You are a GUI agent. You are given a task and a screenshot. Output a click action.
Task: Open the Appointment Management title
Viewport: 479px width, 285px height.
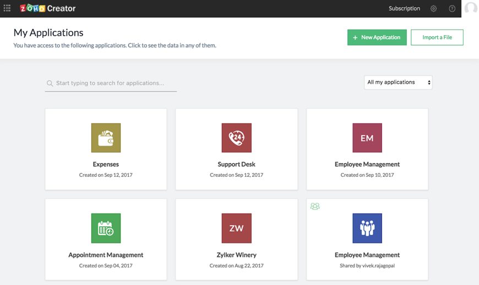tap(106, 255)
